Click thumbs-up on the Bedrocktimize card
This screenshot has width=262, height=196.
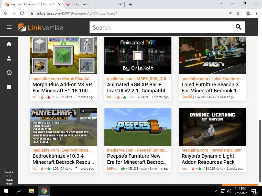(x=48, y=169)
